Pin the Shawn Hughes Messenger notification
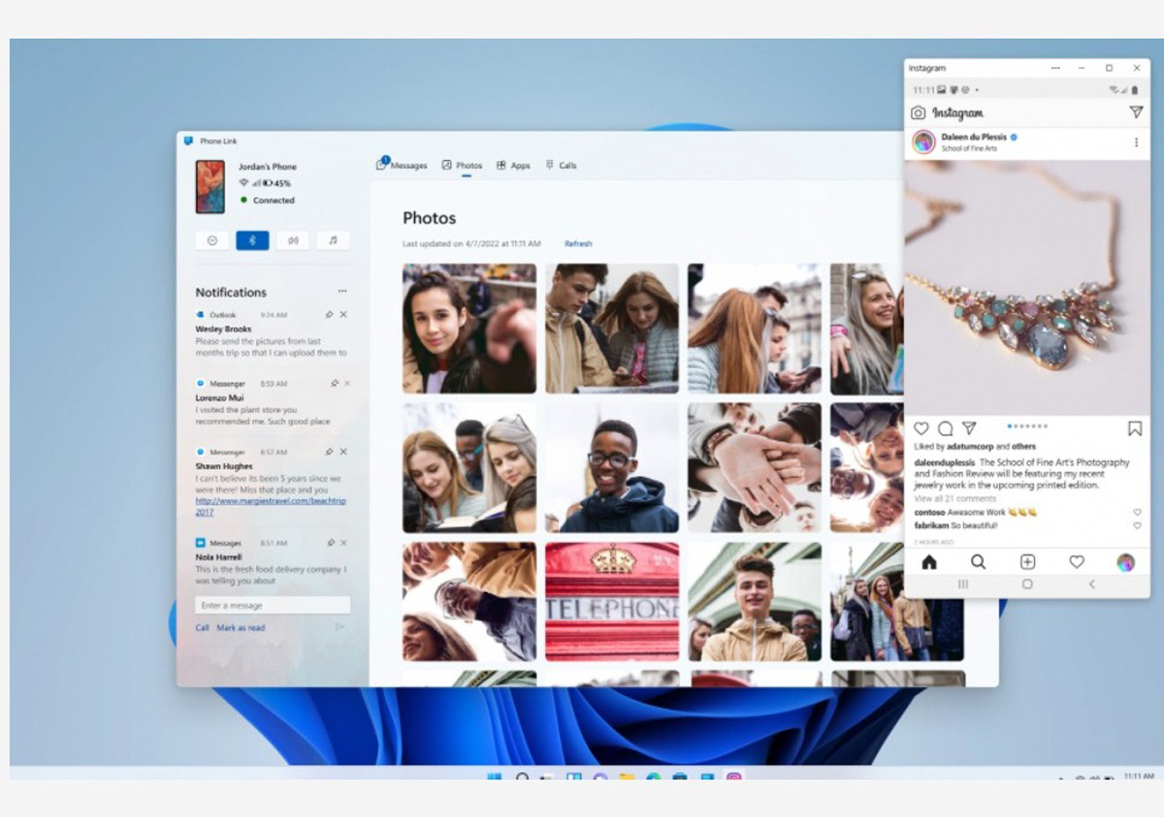The height and width of the screenshot is (817, 1164). click(x=330, y=452)
